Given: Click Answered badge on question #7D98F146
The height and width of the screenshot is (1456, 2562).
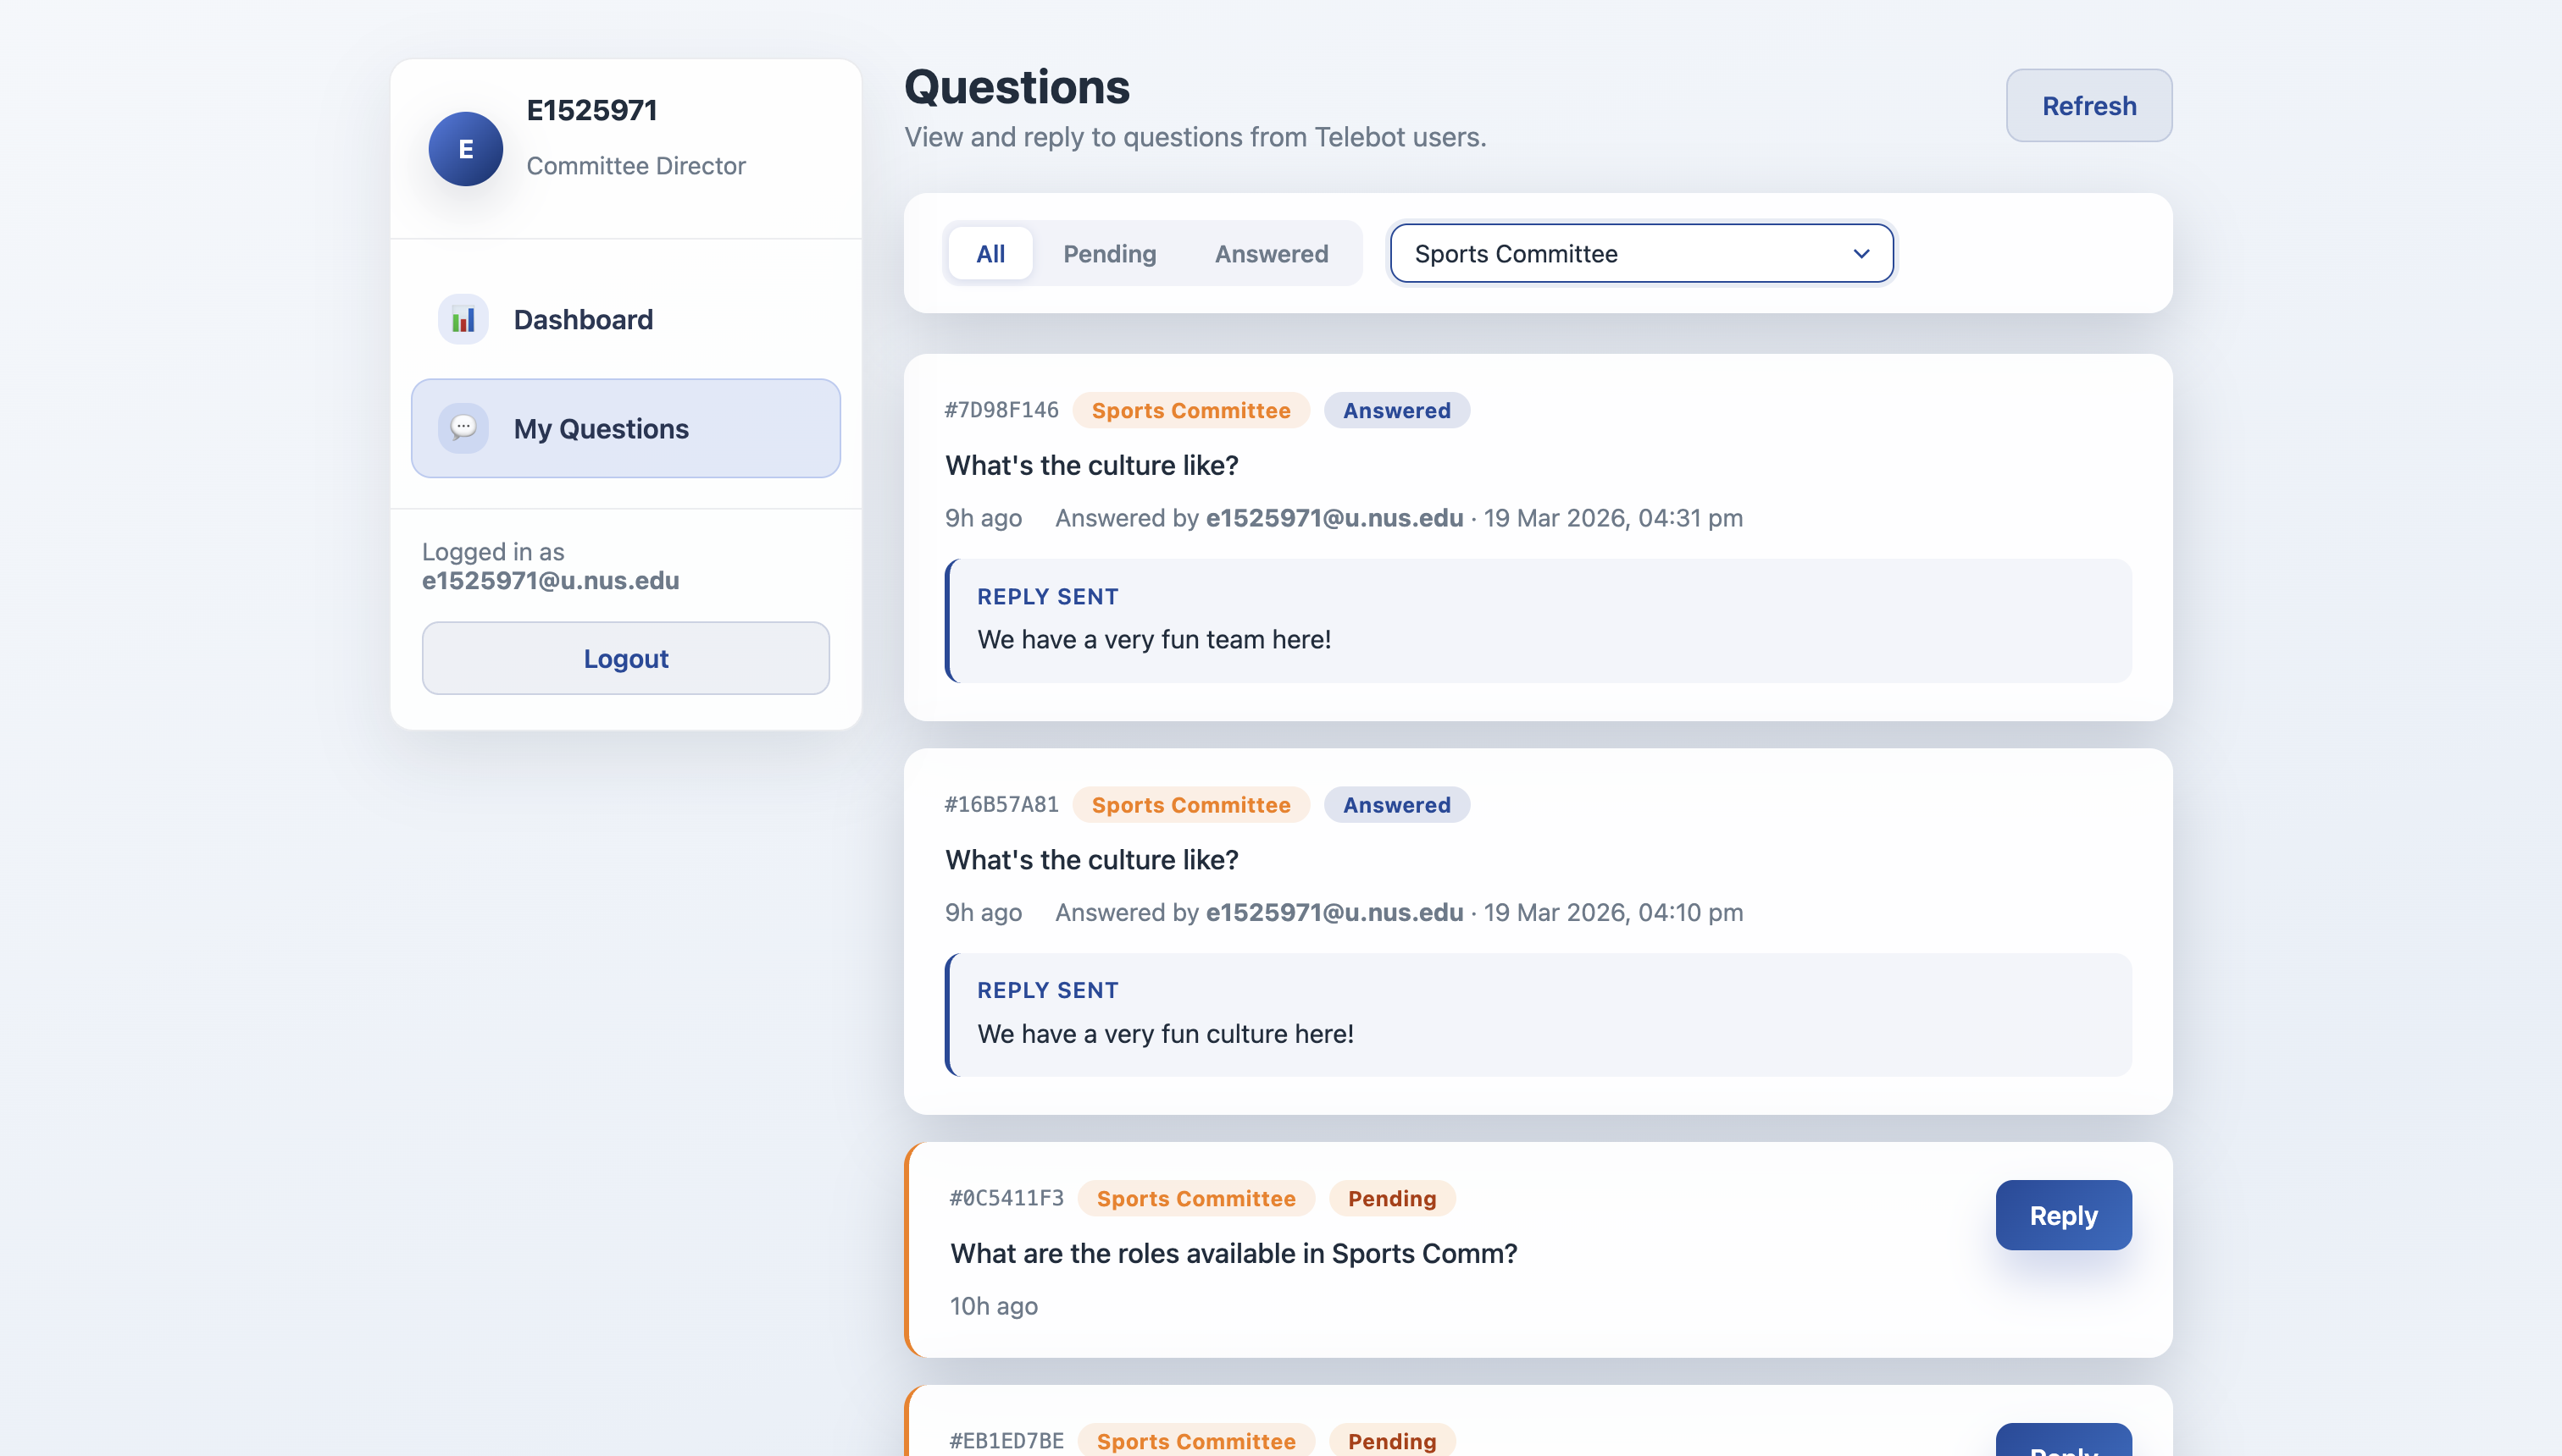Looking at the screenshot, I should pyautogui.click(x=1396, y=410).
